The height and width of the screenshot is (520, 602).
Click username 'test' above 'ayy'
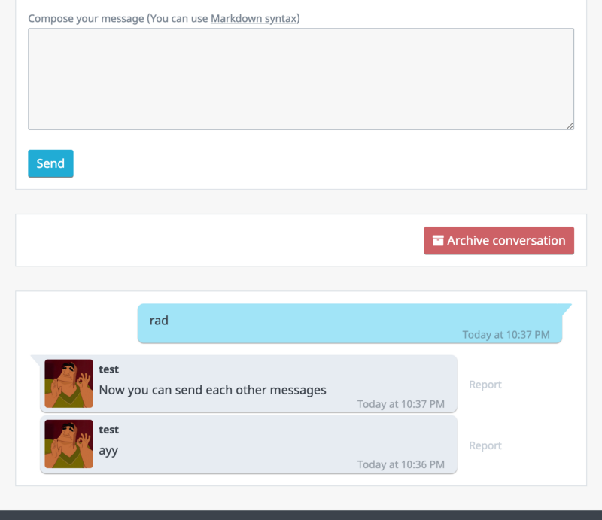click(108, 430)
